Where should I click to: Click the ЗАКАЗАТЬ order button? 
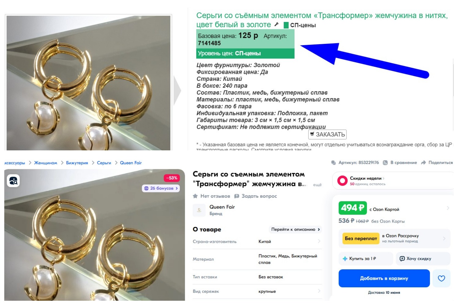(x=327, y=134)
